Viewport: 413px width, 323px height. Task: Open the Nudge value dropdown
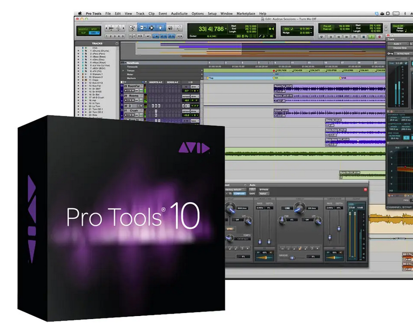click(311, 33)
